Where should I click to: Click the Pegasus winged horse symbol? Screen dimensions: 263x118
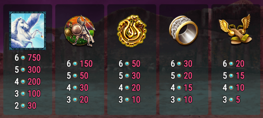coord(28,31)
